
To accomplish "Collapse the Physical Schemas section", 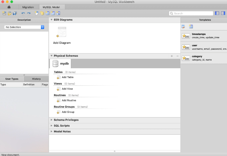I will (51, 56).
